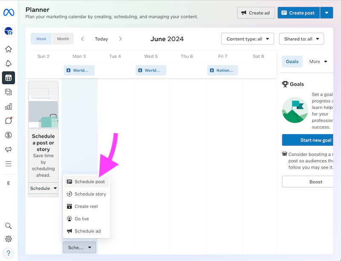Viewport: 341px width, 261px height.
Task: Open Monetization dollar icon
Action: [9, 135]
